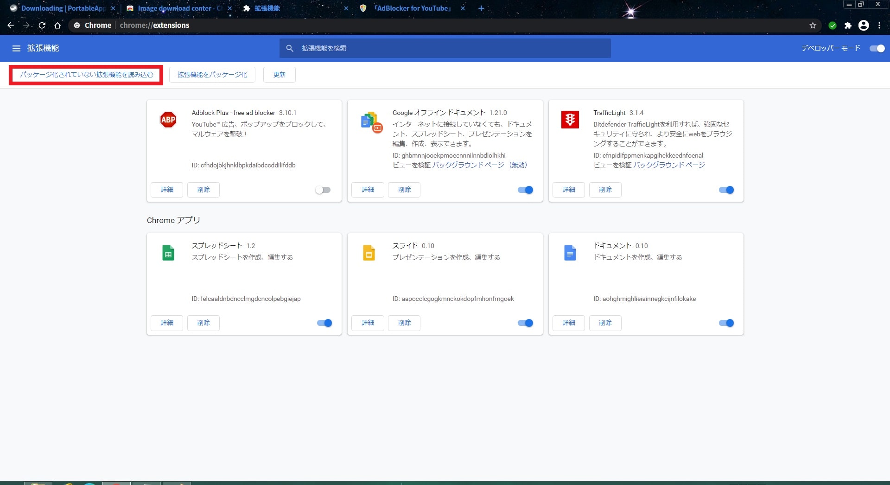Reload the page
Image resolution: width=890 pixels, height=485 pixels.
[x=42, y=26]
